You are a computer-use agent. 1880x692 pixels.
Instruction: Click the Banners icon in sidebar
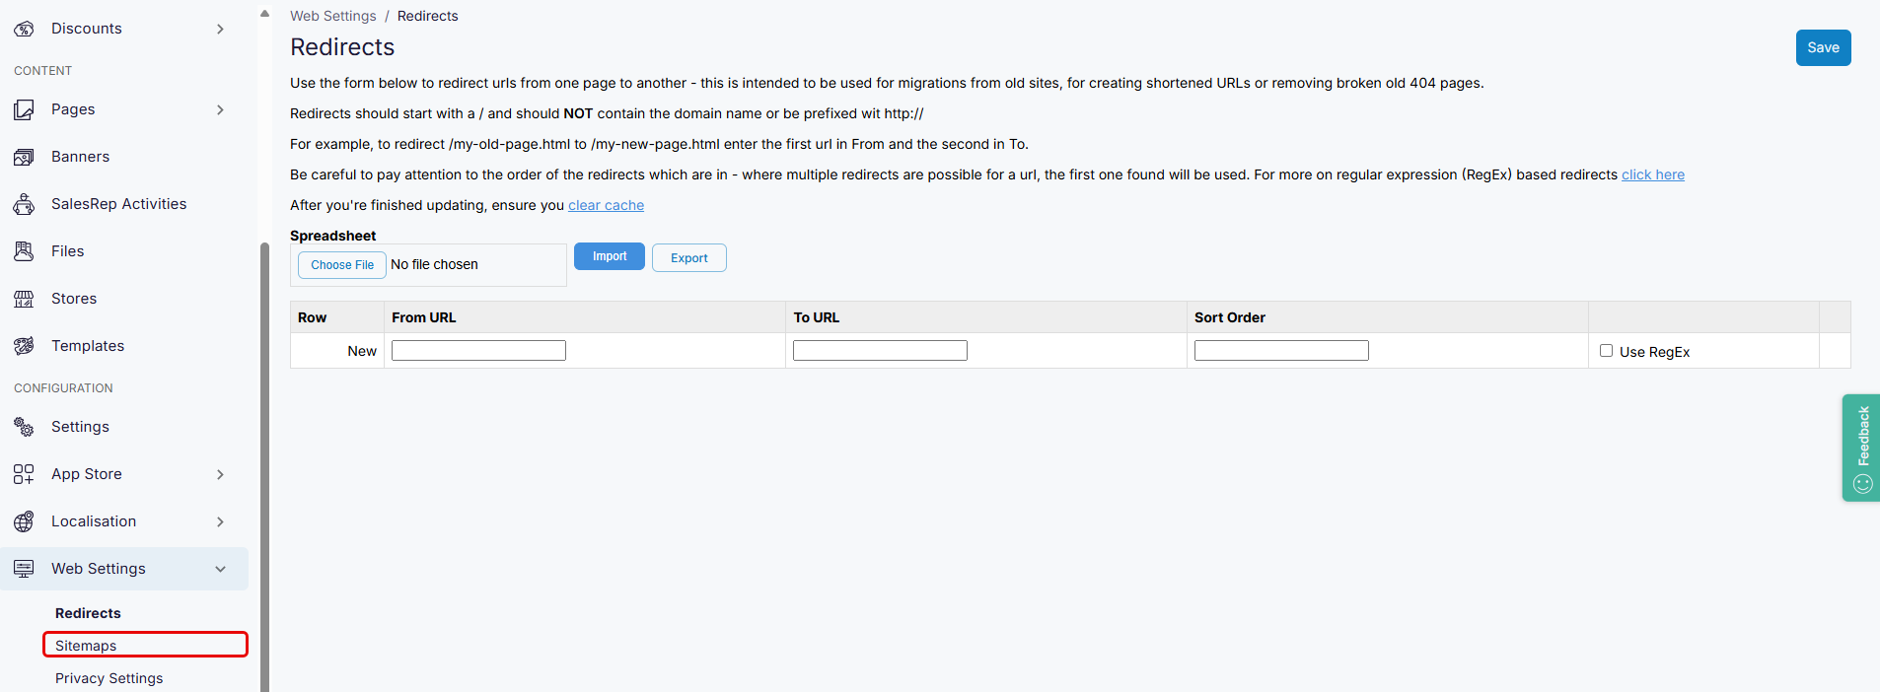(24, 156)
